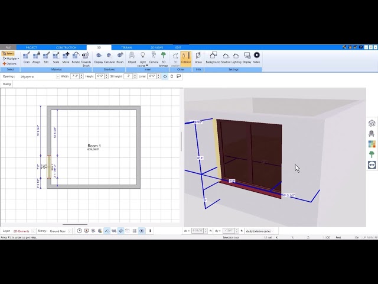
Task: Run the Calculate shadows tool
Action: coord(109,58)
